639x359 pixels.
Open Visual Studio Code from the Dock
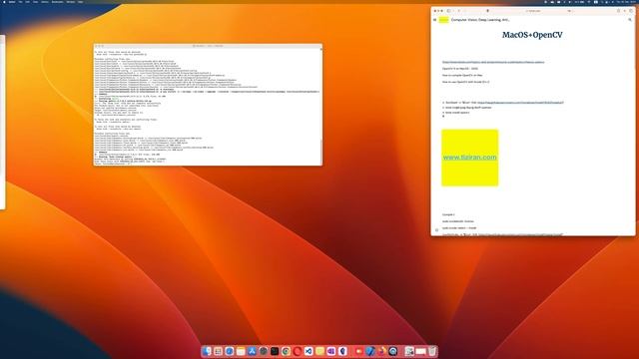coord(309,351)
